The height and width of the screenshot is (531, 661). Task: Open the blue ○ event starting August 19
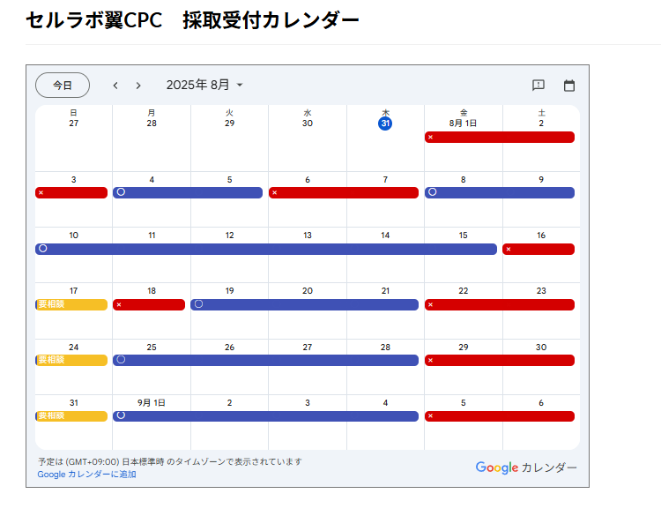tap(304, 304)
